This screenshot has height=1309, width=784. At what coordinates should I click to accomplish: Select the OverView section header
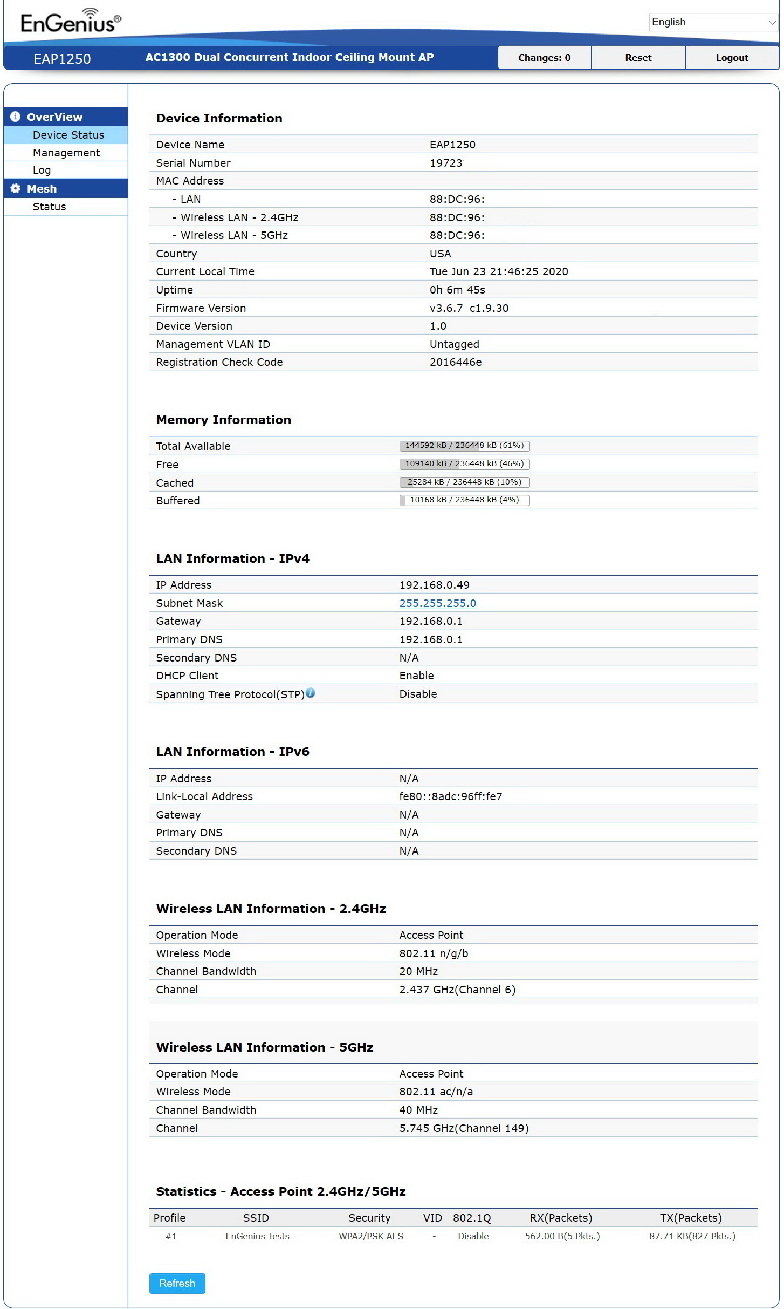(66, 117)
